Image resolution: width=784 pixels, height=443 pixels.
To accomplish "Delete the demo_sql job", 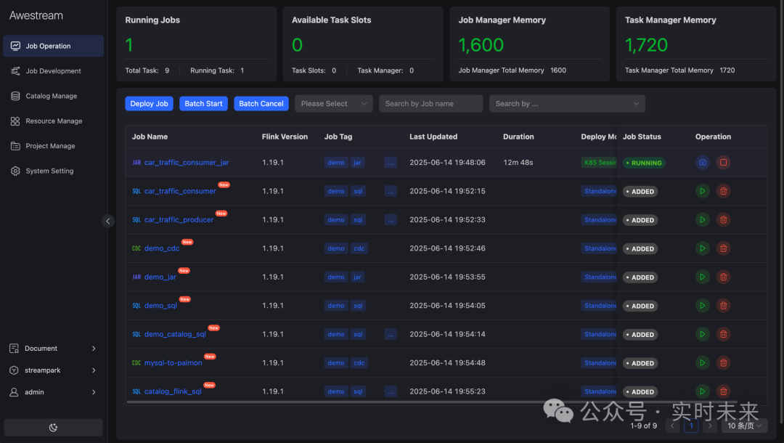I will [x=723, y=306].
